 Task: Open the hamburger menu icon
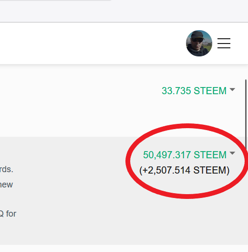224,43
